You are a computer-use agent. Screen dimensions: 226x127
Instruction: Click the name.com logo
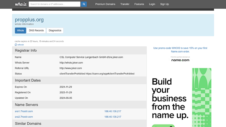[x=180, y=60]
